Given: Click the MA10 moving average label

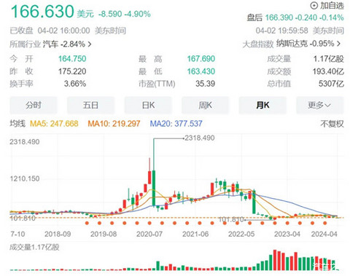Looking at the screenshot, I should click(114, 124).
